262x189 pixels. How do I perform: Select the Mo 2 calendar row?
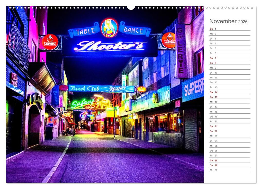(x=230, y=34)
